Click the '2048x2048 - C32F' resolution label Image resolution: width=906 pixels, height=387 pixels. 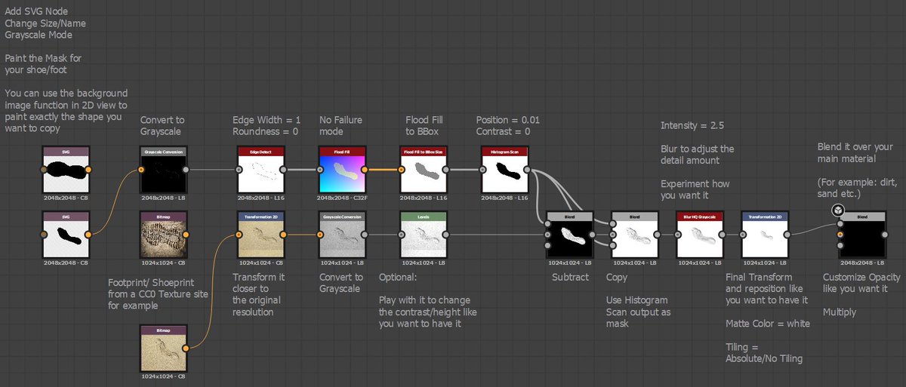click(341, 197)
